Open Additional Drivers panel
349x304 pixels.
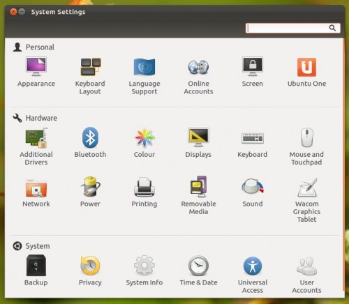tap(36, 146)
